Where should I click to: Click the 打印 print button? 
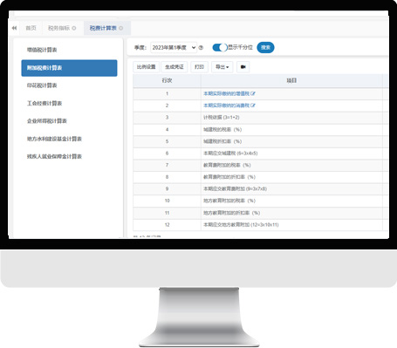199,67
